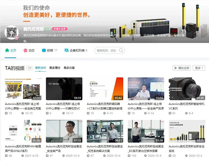Open the 位置控制 05:42 video thumbnail
Image resolution: width=209 pixels, height=161 pixels.
(x=105, y=89)
